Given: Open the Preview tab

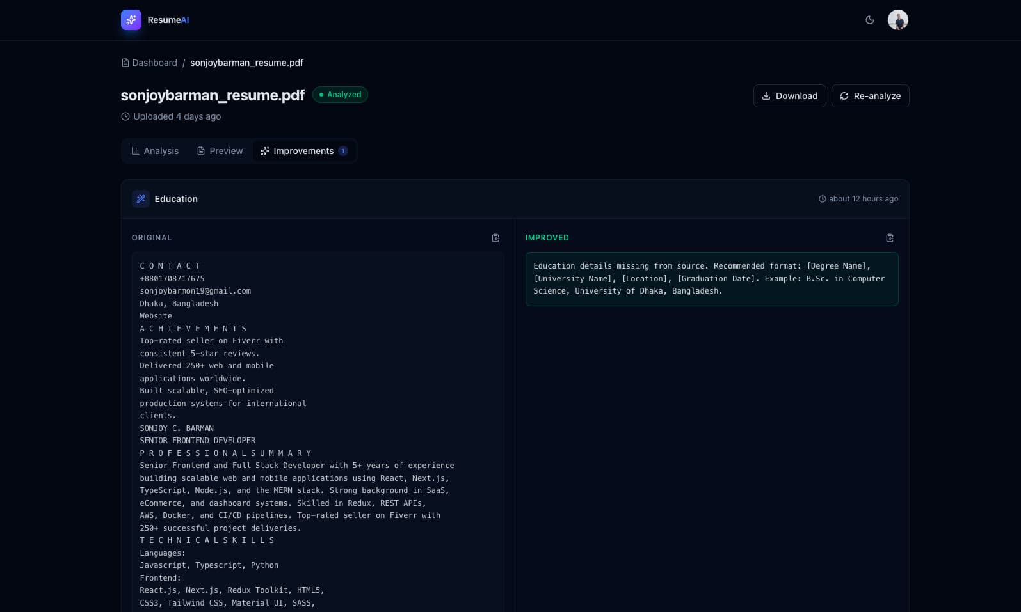Looking at the screenshot, I should coord(220,151).
